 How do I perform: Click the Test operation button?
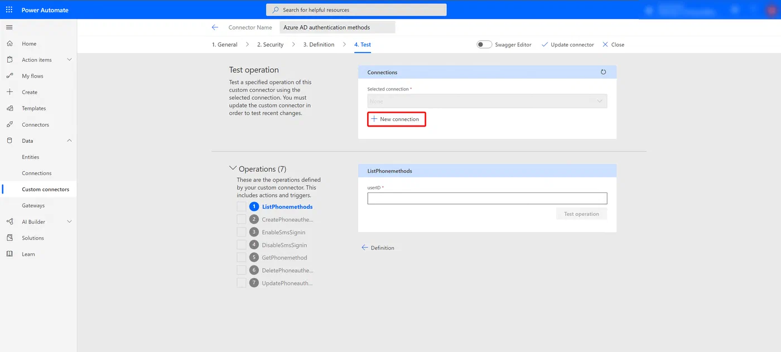pos(581,214)
